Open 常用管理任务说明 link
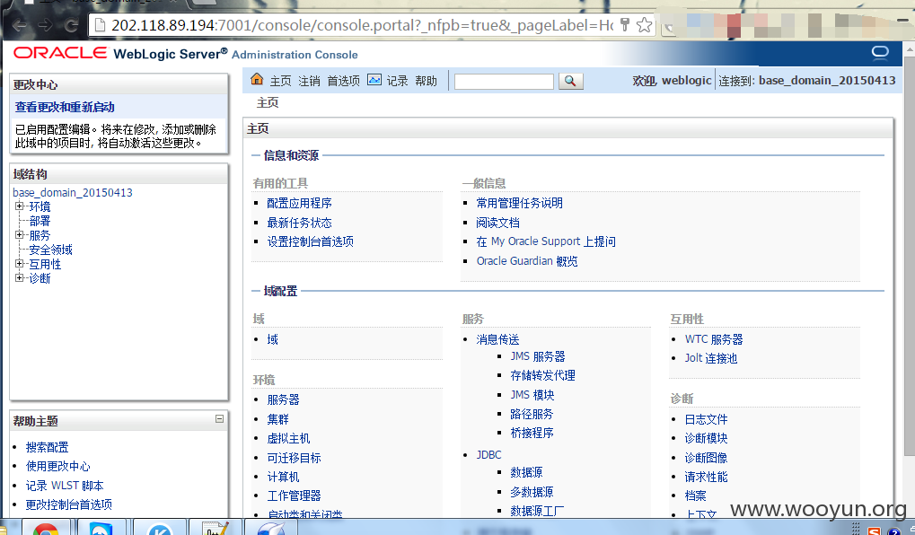 point(519,203)
